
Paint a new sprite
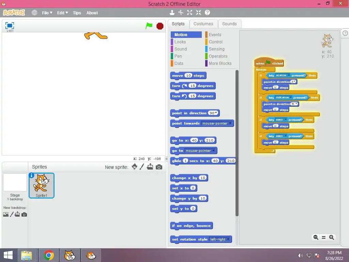[142, 166]
